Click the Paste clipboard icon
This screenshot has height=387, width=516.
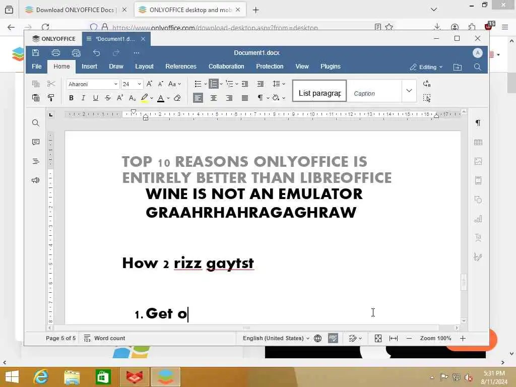pos(36,98)
